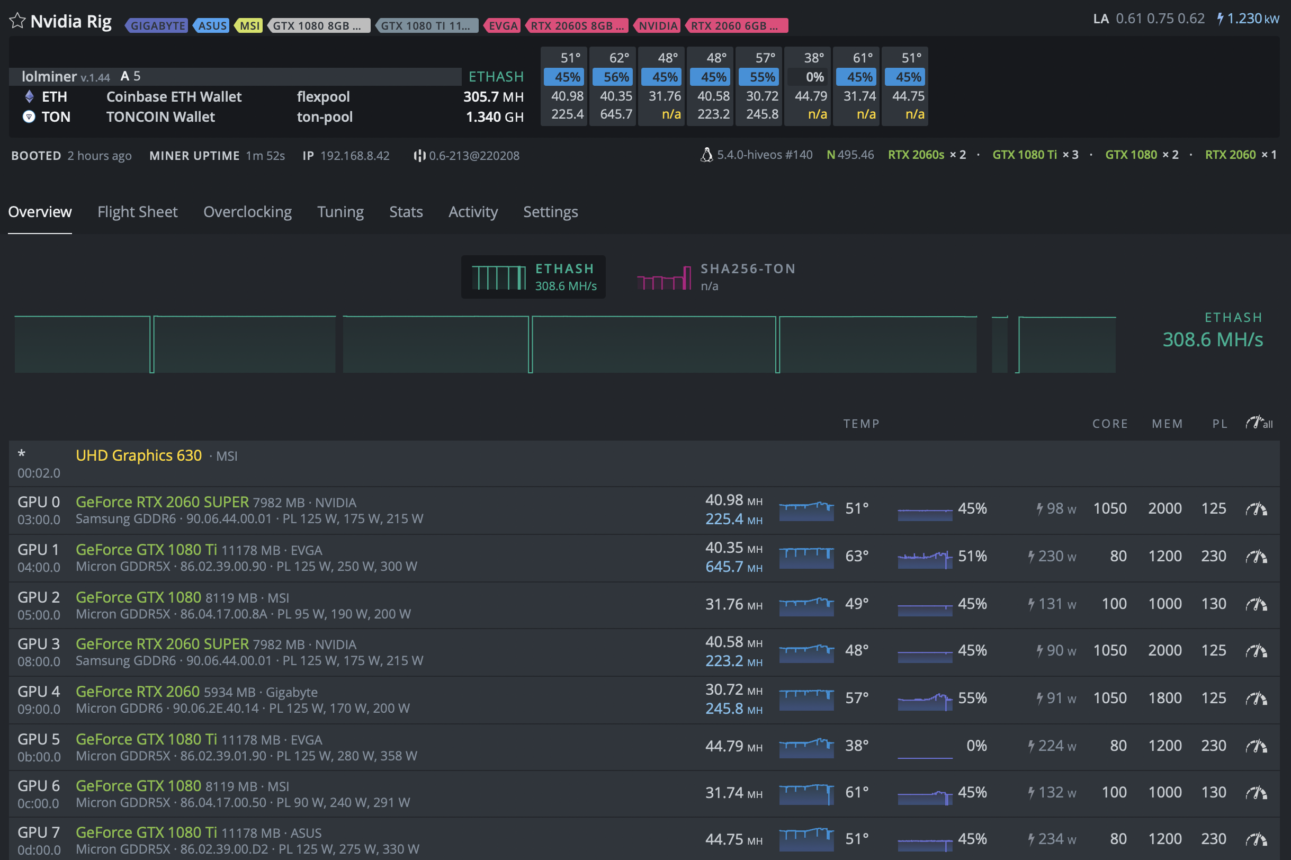Open overclock tuning icon for GPU 6
Screen dimensions: 1291x860
(1256, 793)
